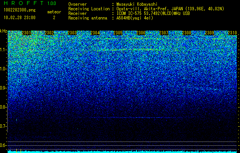This screenshot has width=240, height=153.
Task: Click the 0.8 kHz axis label
Action: [x=3, y=107]
